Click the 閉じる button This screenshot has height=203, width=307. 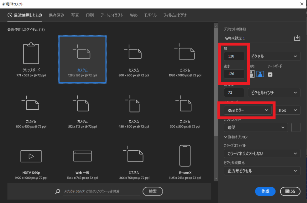pos(290,191)
